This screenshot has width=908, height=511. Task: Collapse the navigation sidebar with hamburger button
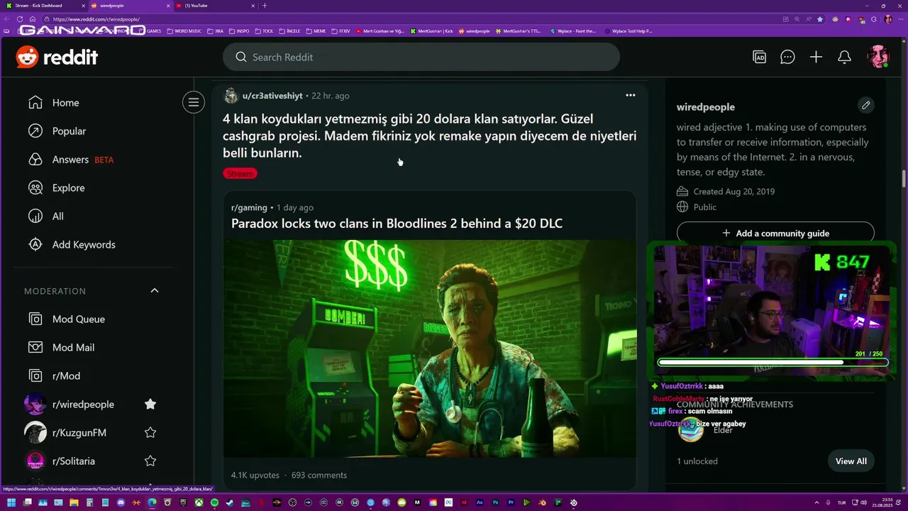click(193, 102)
